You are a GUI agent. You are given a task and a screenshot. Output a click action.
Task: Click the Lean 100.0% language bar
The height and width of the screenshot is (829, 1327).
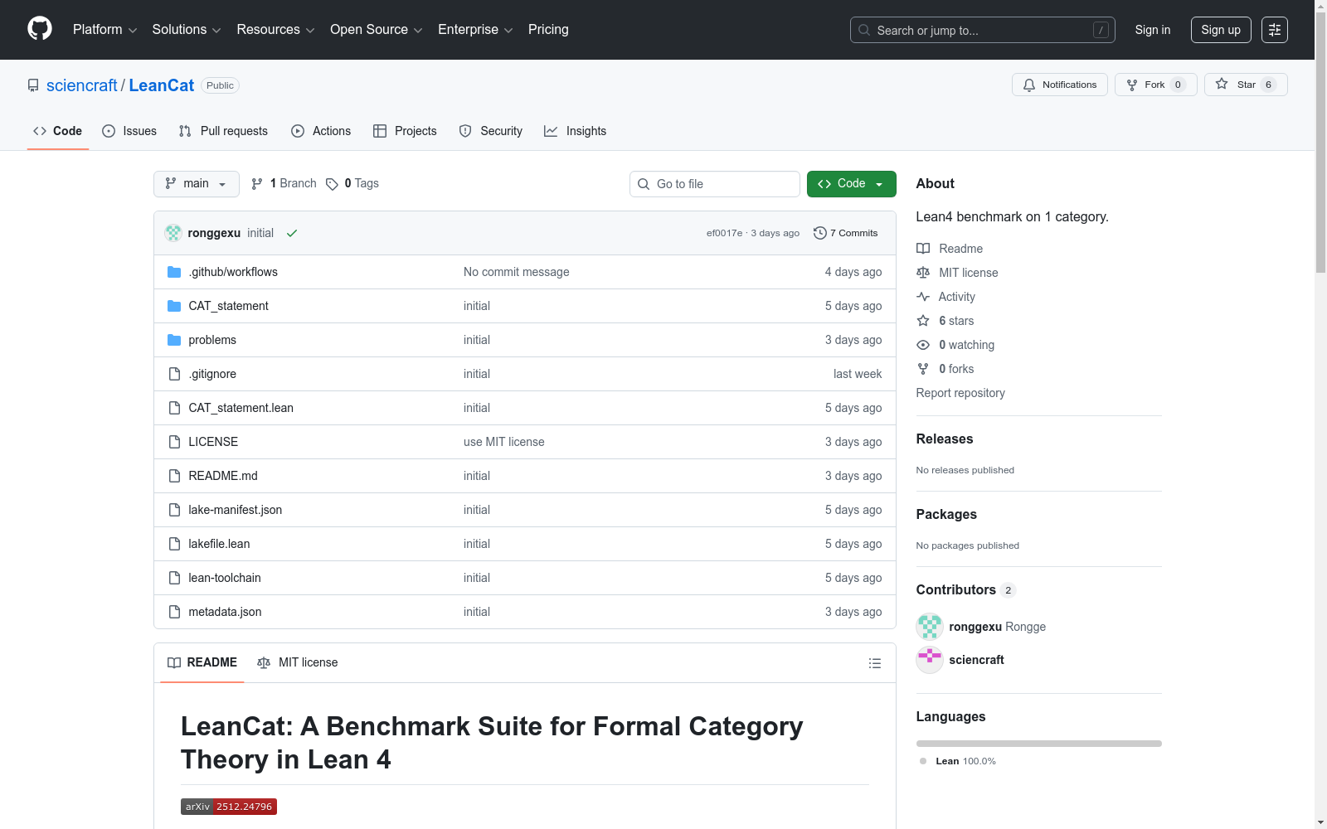1039,744
